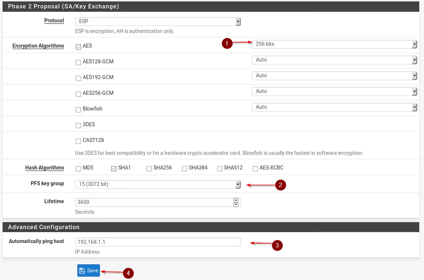Increase Lifetime with the up stepper arrow
The height and width of the screenshot is (280, 424).
coord(236,200)
